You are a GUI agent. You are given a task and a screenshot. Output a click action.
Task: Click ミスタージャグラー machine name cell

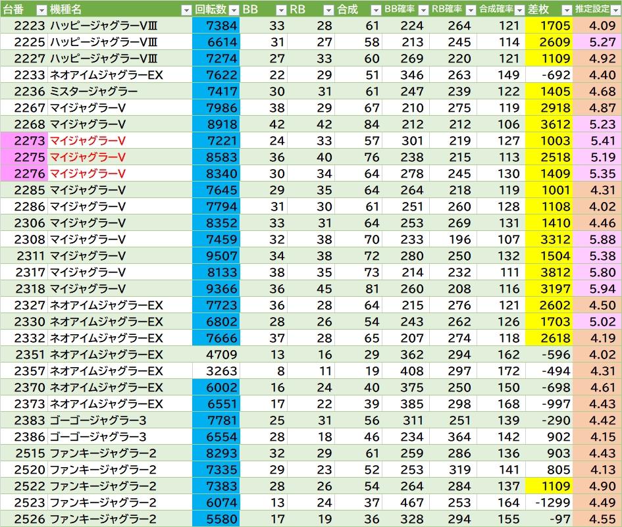pyautogui.click(x=120, y=91)
